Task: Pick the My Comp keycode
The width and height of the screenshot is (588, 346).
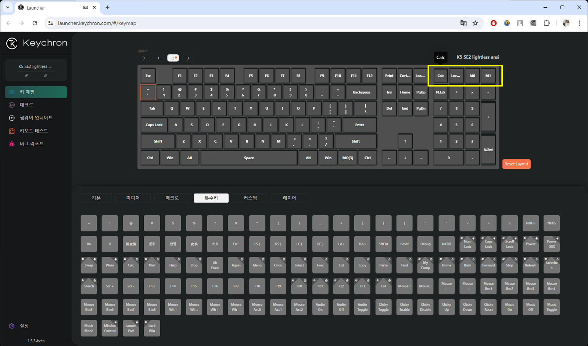Action: click(x=426, y=265)
